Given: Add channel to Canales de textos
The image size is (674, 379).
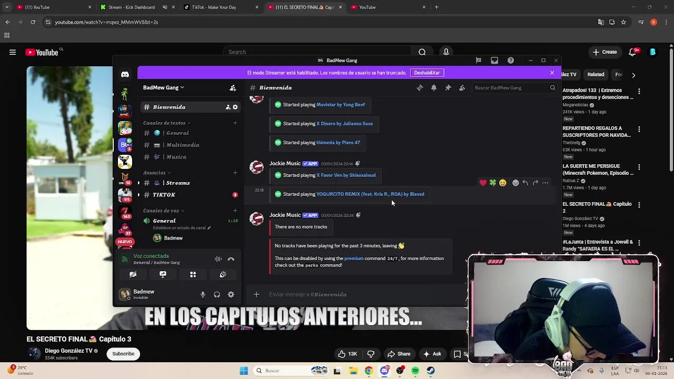Looking at the screenshot, I should click(235, 123).
